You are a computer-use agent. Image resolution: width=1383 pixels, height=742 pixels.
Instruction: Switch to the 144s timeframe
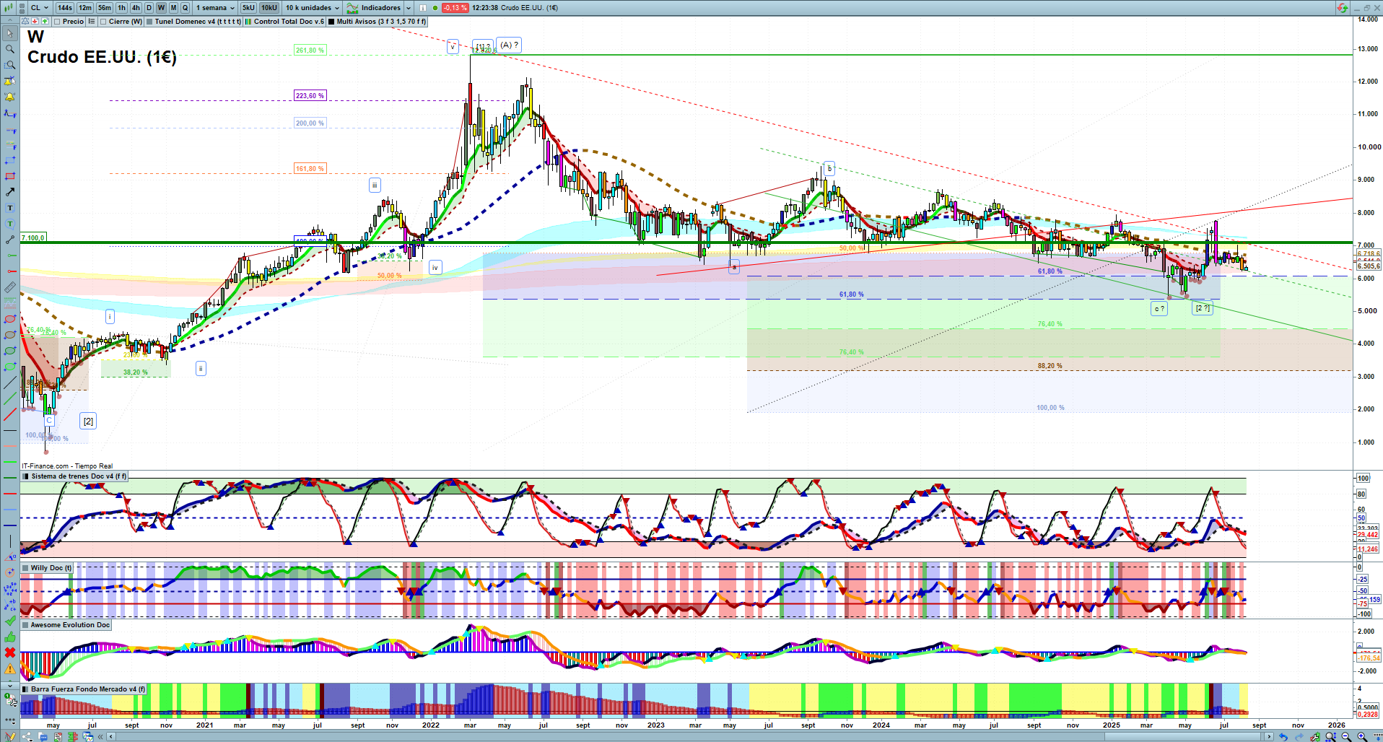click(x=65, y=8)
